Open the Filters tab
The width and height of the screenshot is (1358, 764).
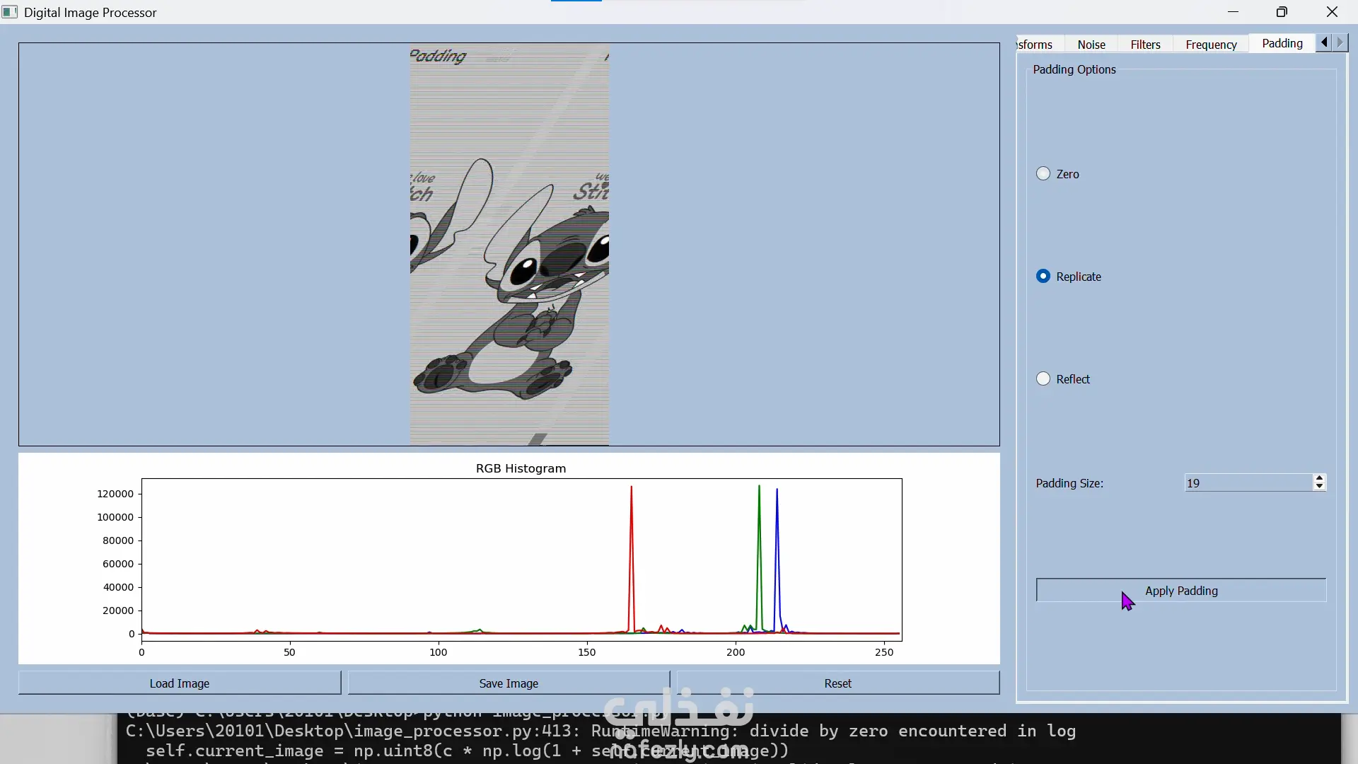click(x=1144, y=45)
